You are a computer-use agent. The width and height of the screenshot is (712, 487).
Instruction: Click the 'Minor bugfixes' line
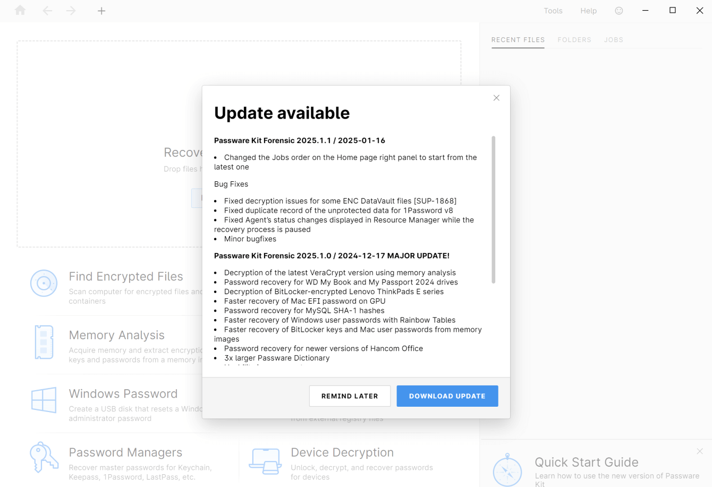250,239
